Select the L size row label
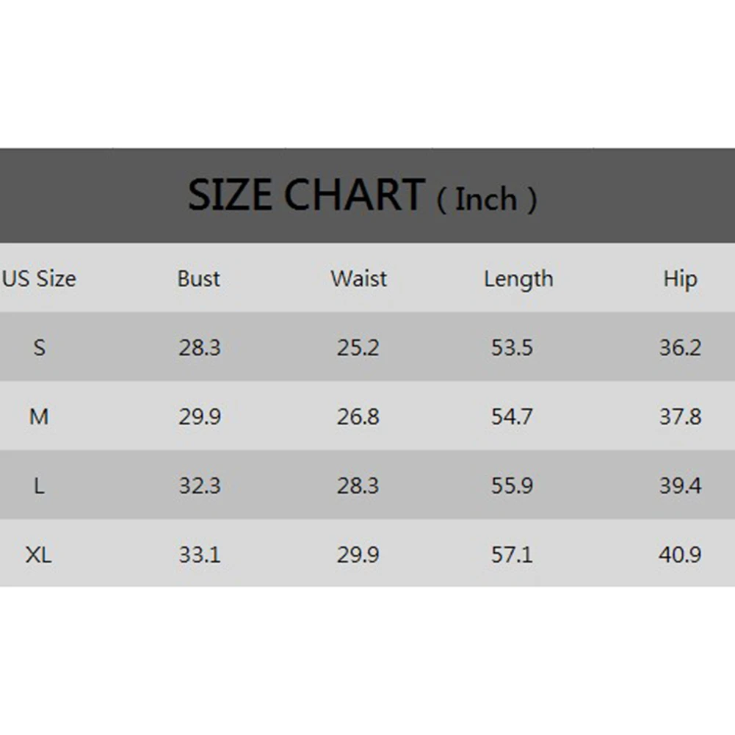Image resolution: width=735 pixels, height=735 pixels. pyautogui.click(x=40, y=485)
